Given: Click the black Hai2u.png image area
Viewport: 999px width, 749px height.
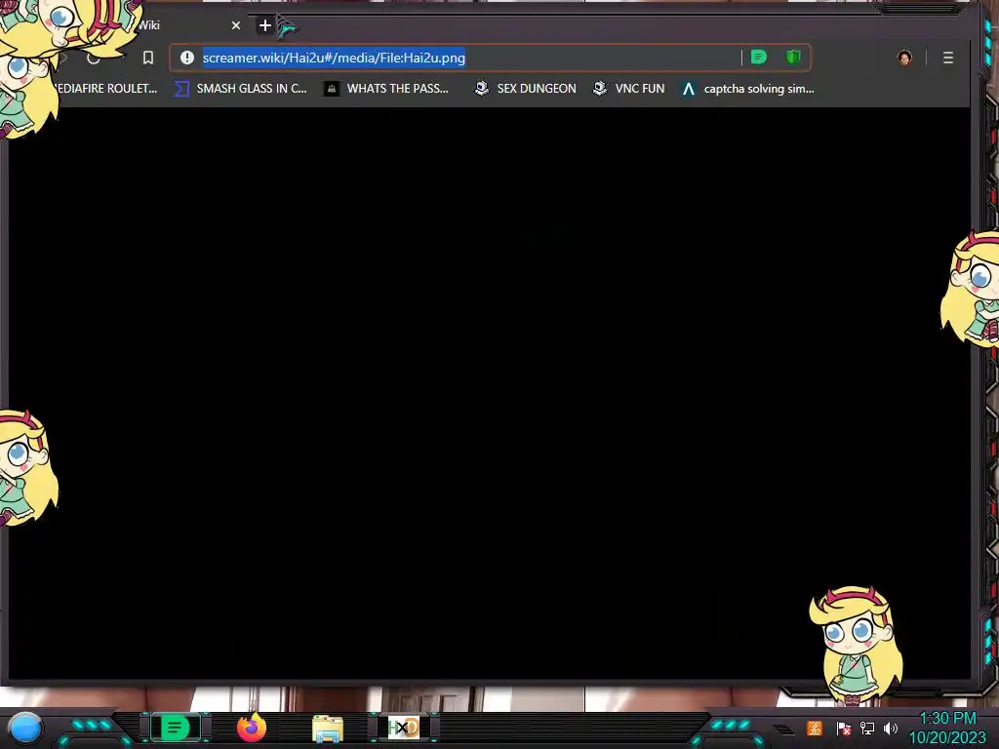Looking at the screenshot, I should [x=490, y=393].
